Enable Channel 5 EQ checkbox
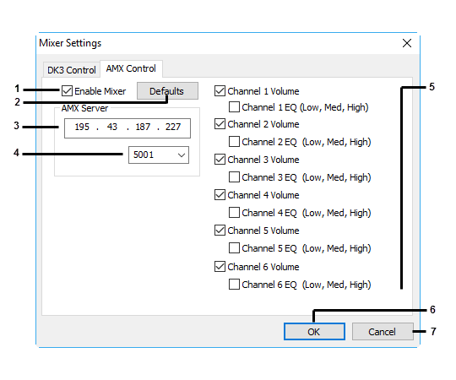456x380 pixels. (x=234, y=248)
